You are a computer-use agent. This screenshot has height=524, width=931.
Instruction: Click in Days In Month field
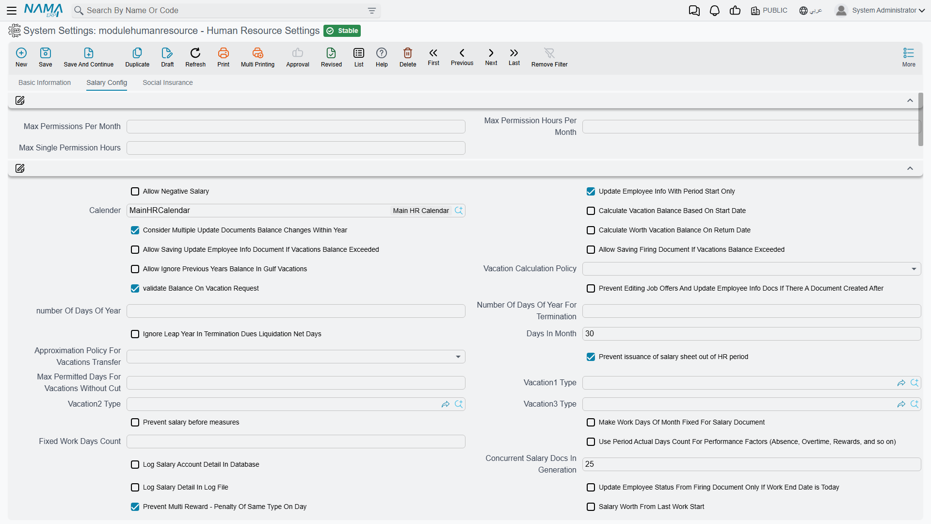[x=752, y=334]
